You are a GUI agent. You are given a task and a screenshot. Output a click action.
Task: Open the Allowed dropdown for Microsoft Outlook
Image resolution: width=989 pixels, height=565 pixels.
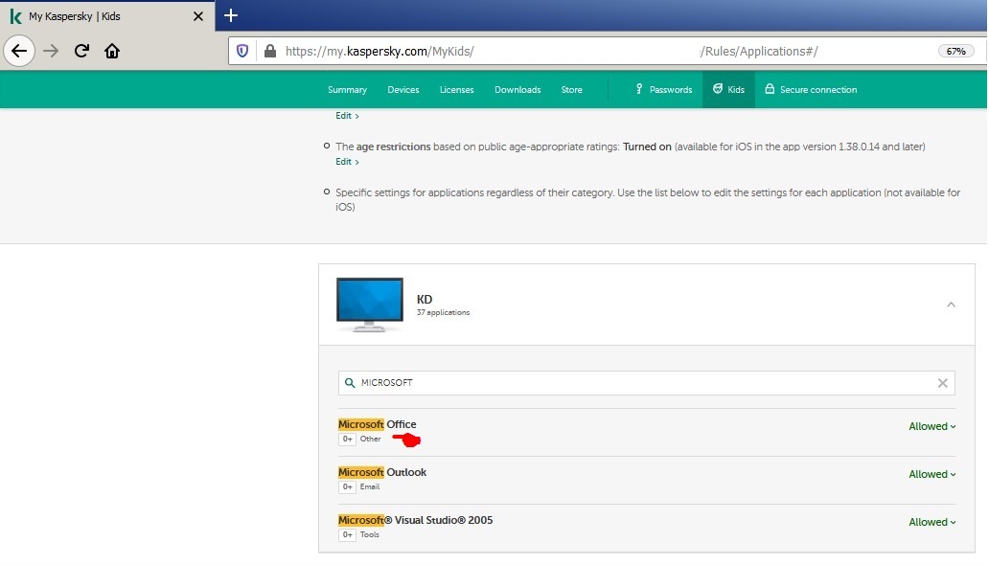click(932, 474)
